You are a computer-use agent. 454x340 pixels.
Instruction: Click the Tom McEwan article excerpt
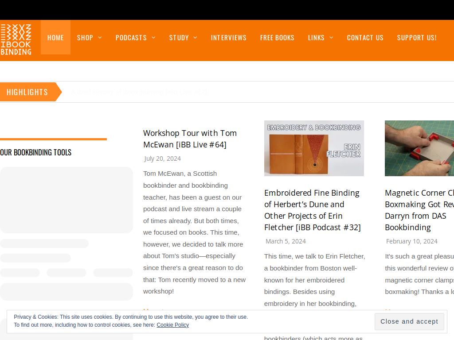tap(194, 232)
